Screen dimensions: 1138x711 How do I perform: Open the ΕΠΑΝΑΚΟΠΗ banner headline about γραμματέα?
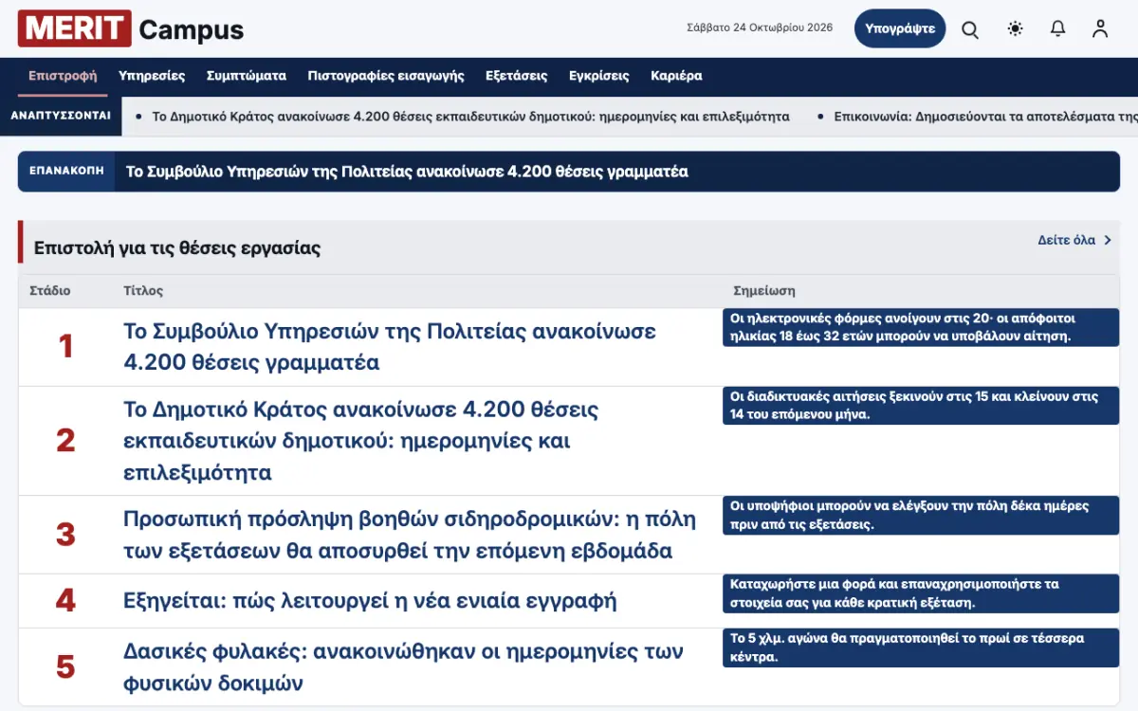pyautogui.click(x=407, y=172)
